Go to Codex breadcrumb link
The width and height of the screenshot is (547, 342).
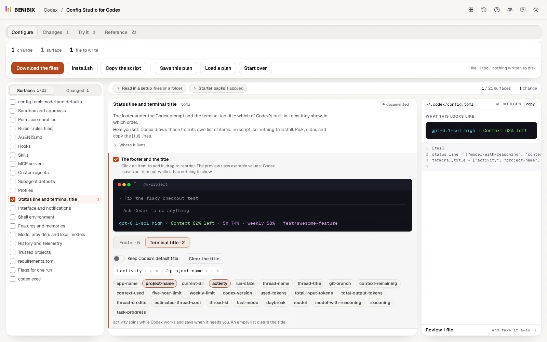click(x=51, y=10)
